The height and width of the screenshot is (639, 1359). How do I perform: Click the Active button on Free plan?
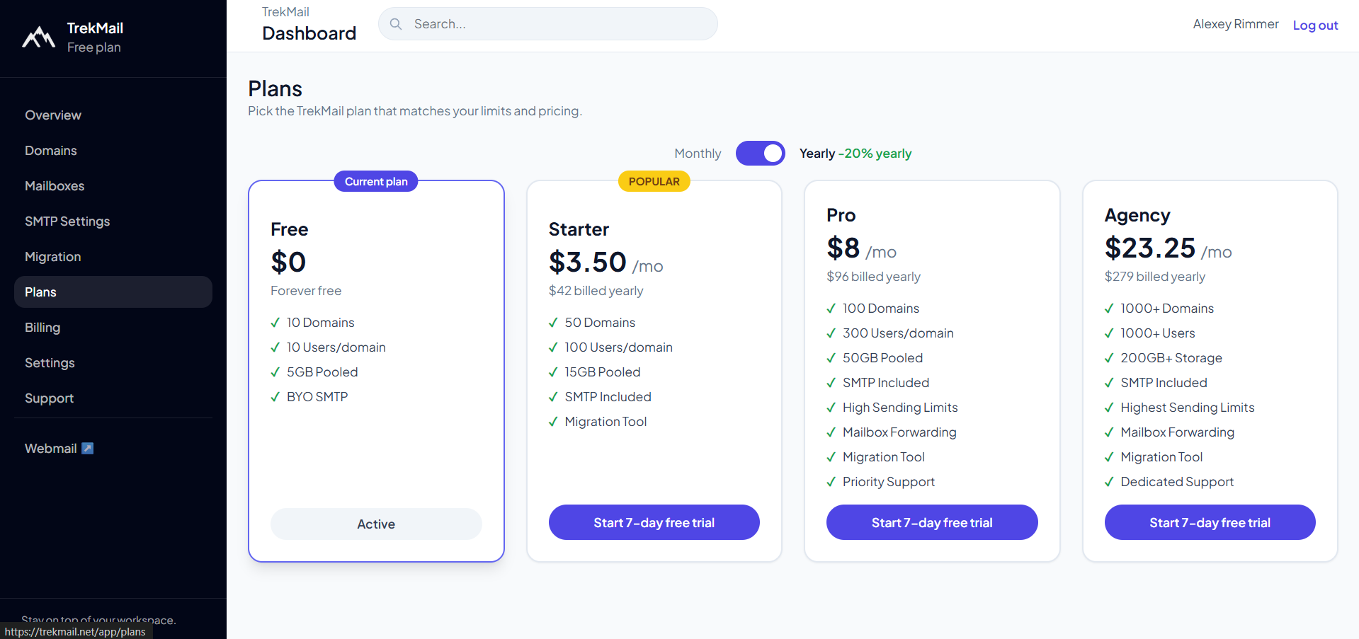(376, 524)
